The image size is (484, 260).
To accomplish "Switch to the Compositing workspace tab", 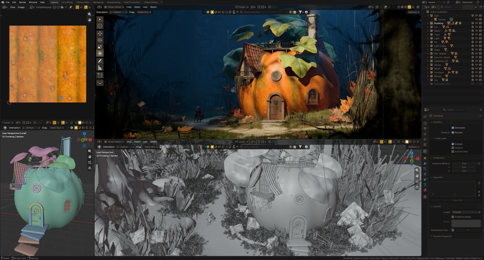I will click(x=114, y=2).
